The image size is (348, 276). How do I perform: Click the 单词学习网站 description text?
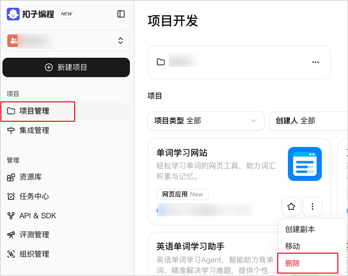pos(216,171)
